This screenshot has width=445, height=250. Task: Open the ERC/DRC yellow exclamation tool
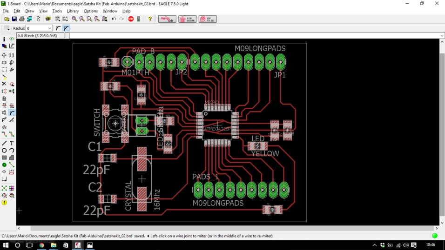point(4,203)
